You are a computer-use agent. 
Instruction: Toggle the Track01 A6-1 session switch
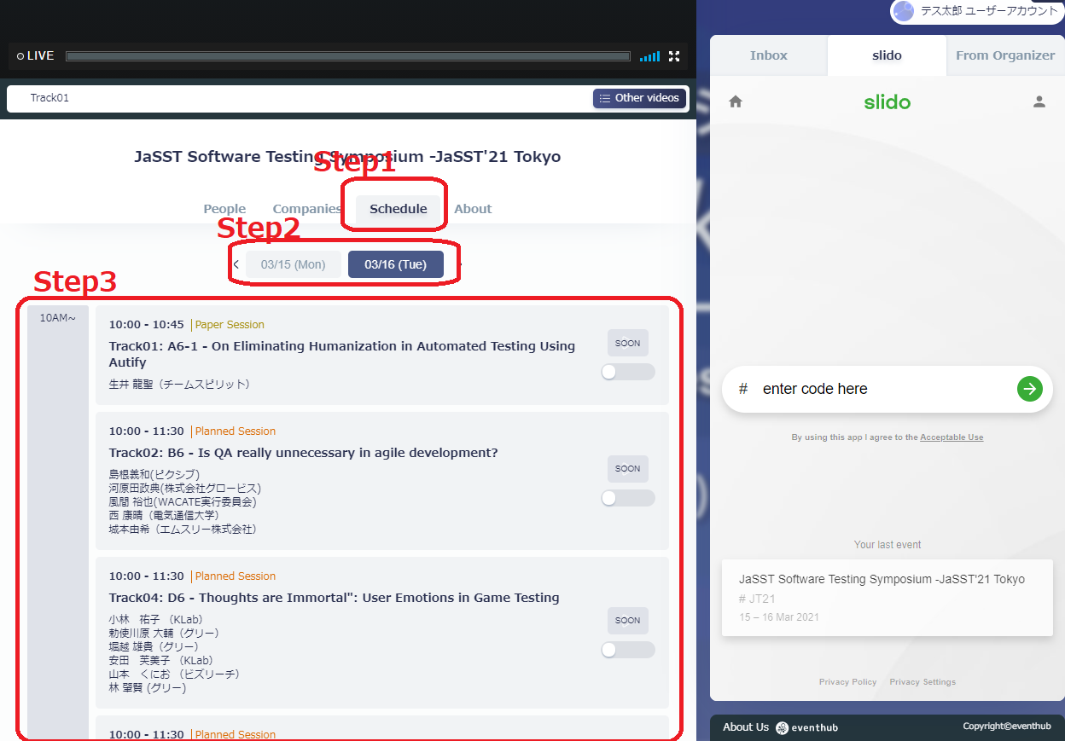pyautogui.click(x=627, y=372)
